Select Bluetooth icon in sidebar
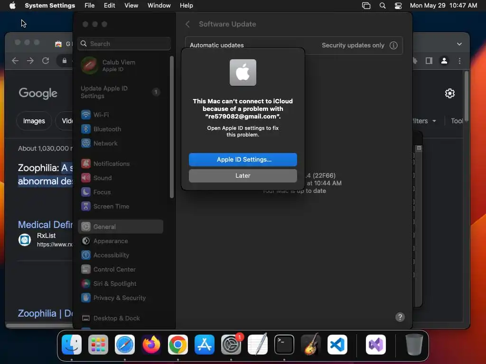486x364 pixels. (x=86, y=129)
